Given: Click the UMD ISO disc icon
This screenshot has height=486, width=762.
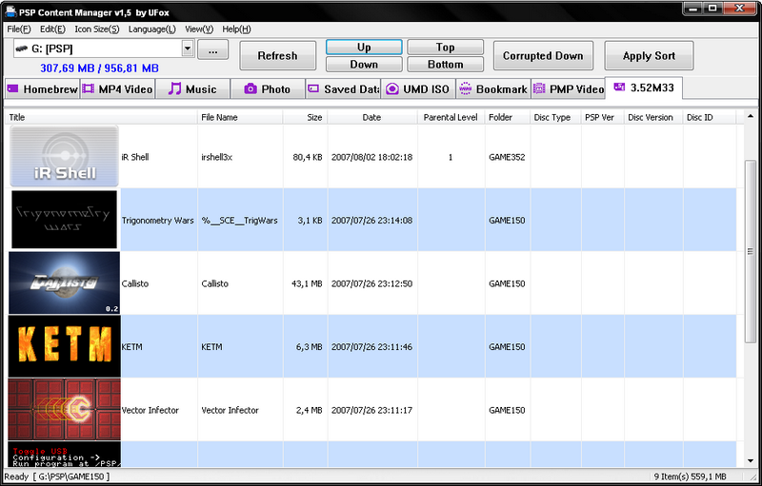Looking at the screenshot, I should [391, 88].
